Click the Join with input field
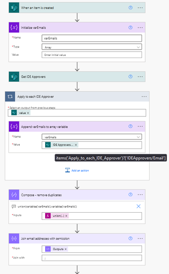Image resolution: width=169 pixels, height=274 pixels. point(92,258)
